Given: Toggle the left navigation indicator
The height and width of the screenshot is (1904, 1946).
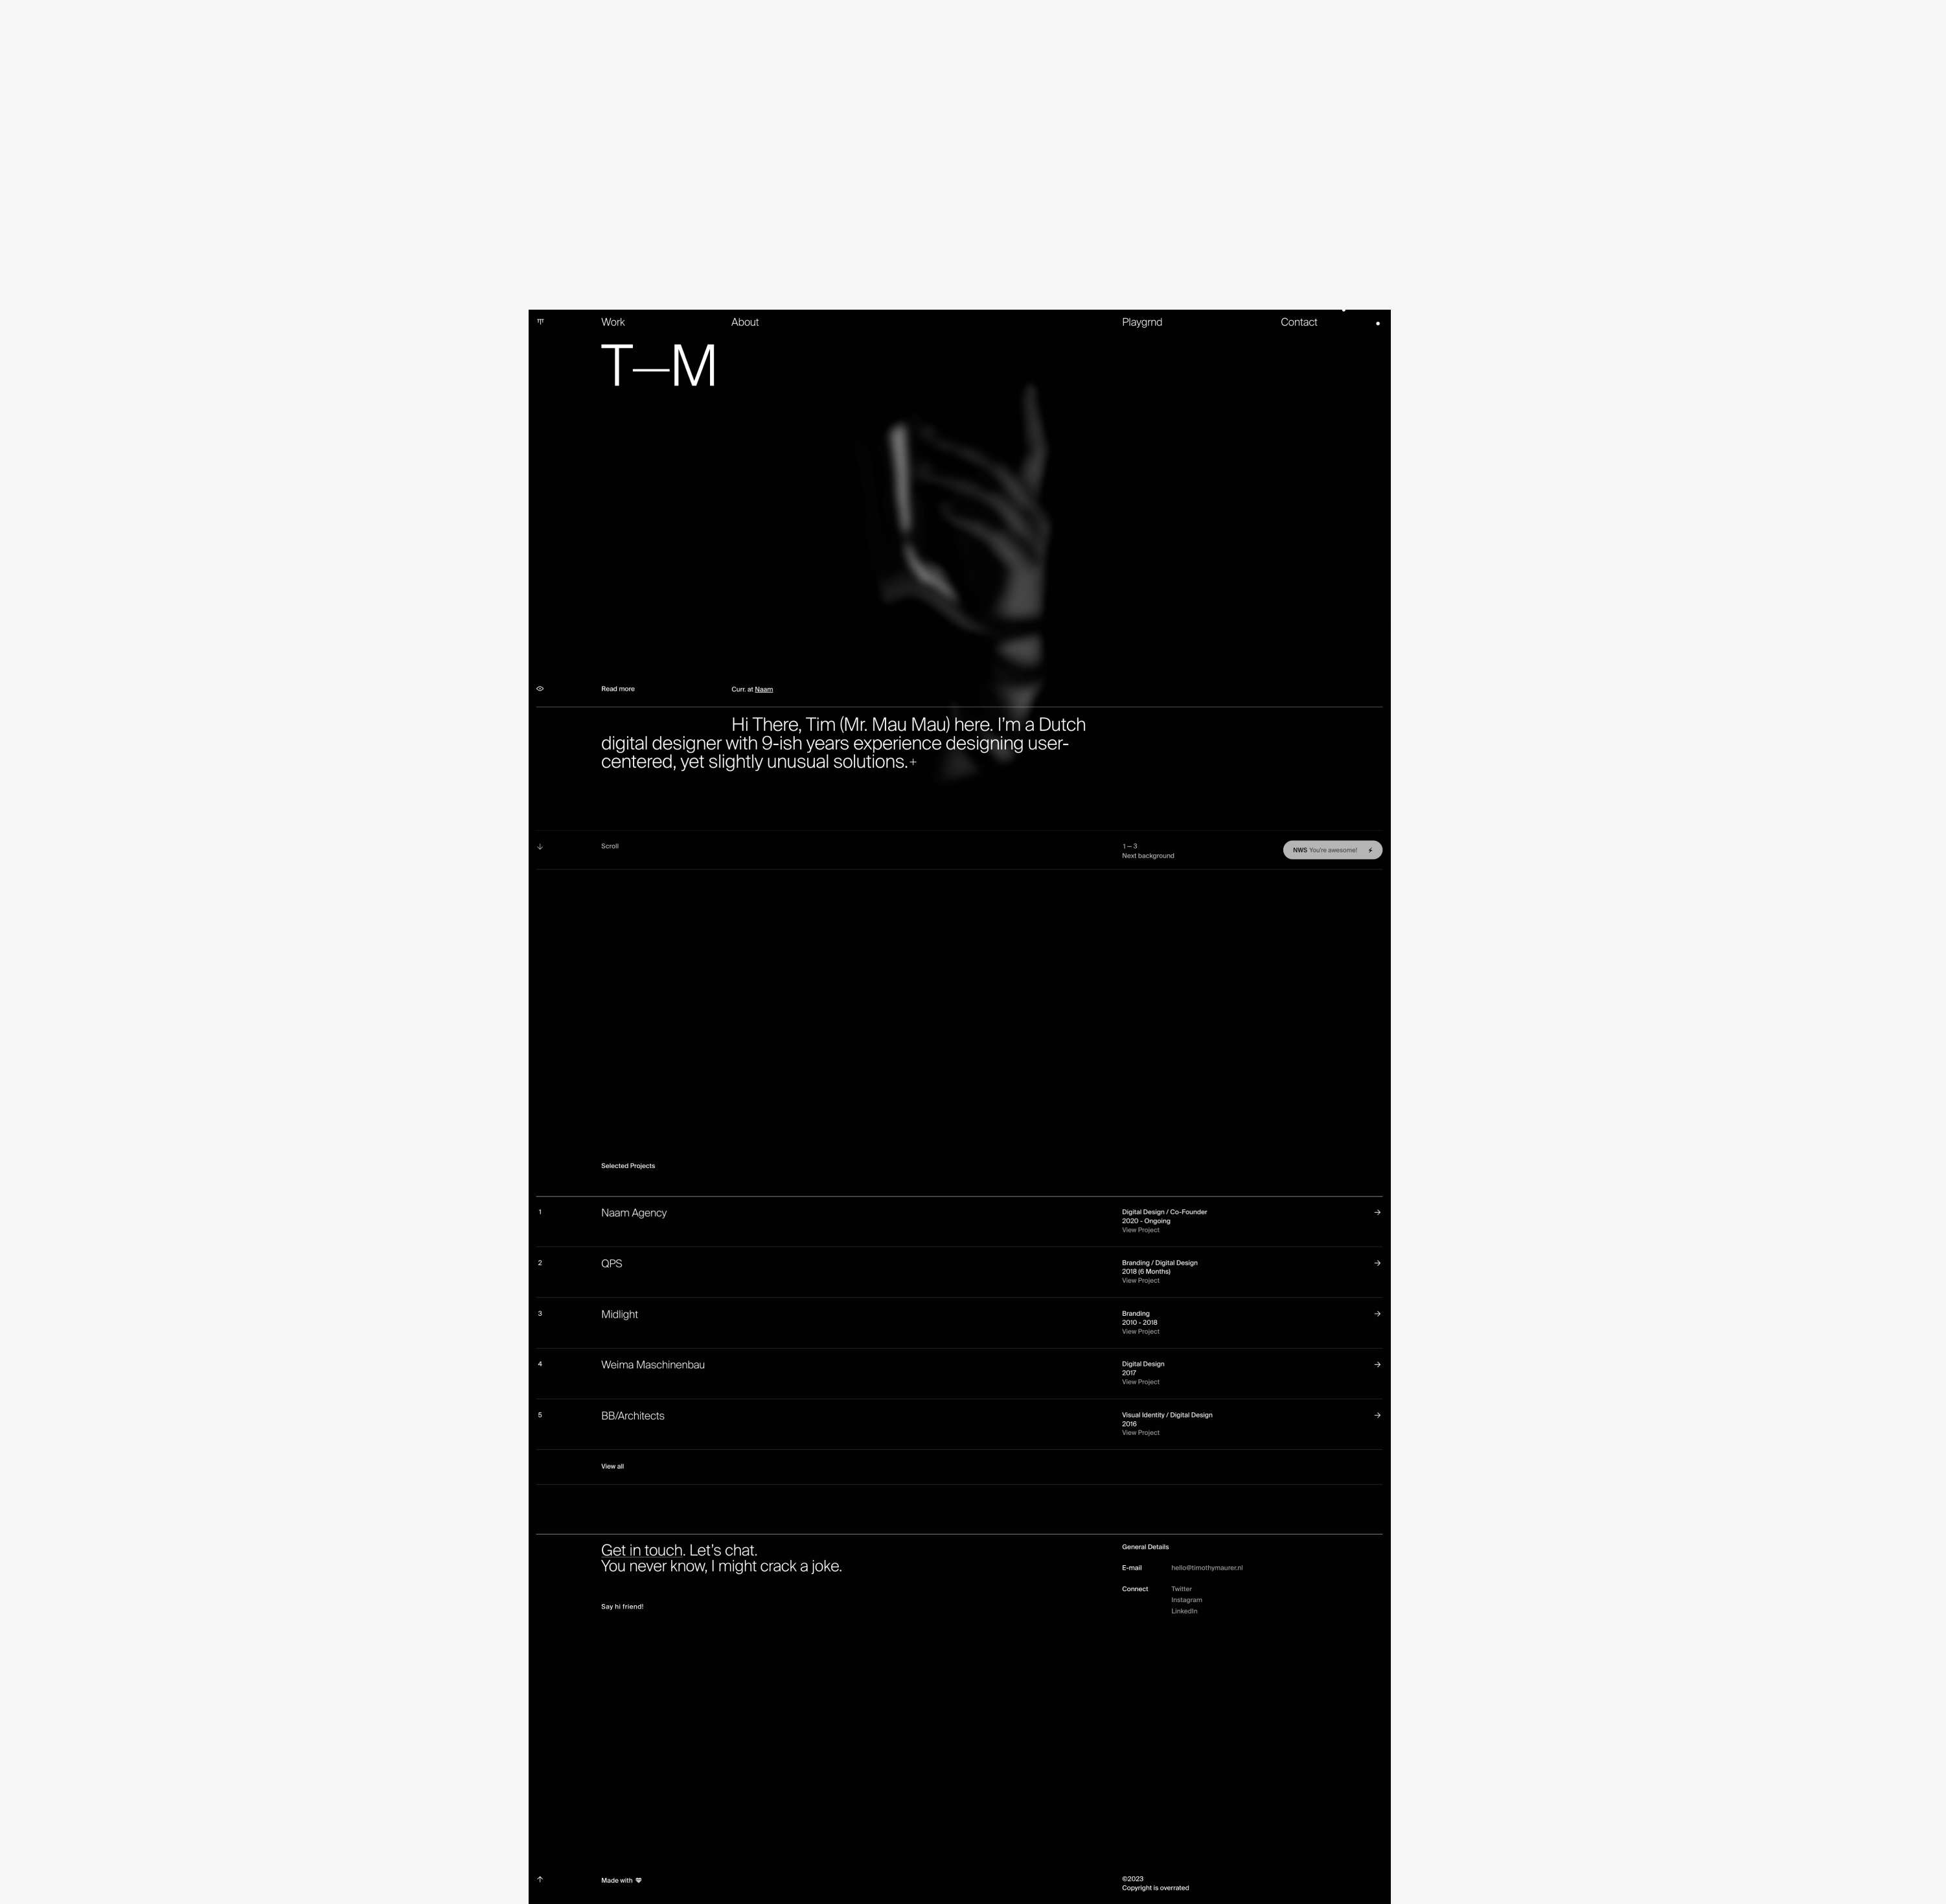Looking at the screenshot, I should [x=542, y=321].
